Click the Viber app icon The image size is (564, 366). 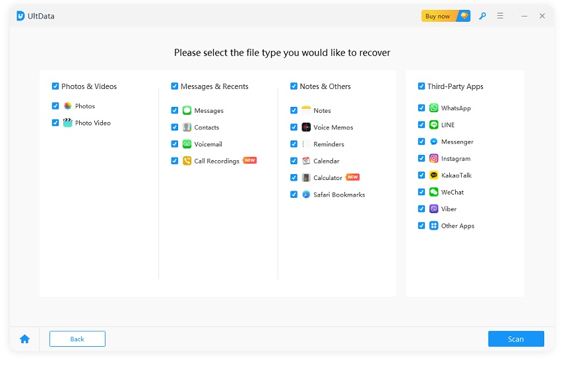point(433,209)
